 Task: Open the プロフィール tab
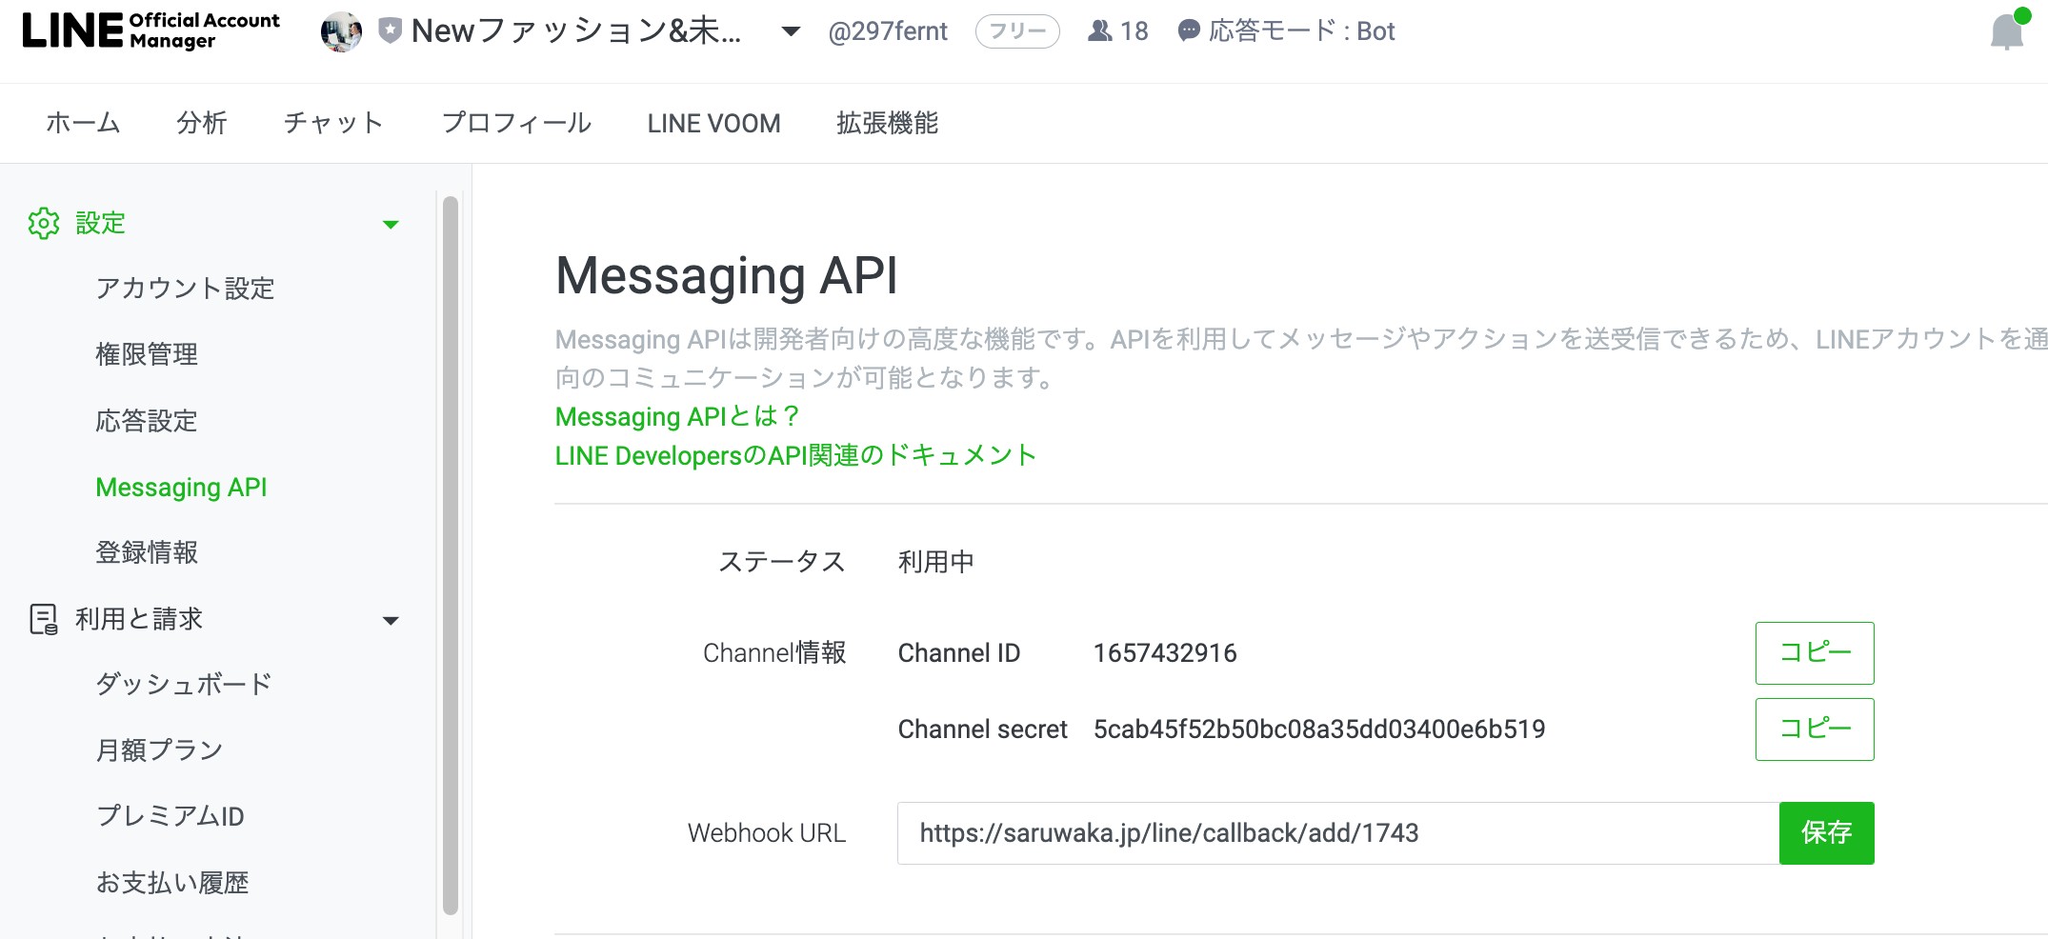coord(516,123)
